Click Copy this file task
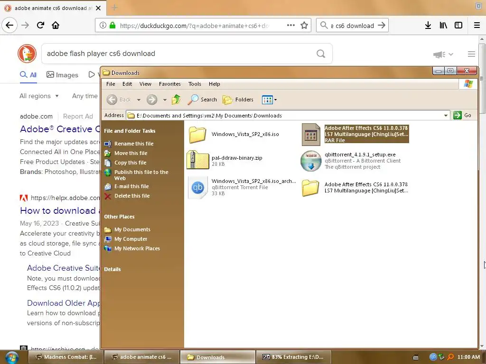The height and width of the screenshot is (364, 486). pos(125,163)
